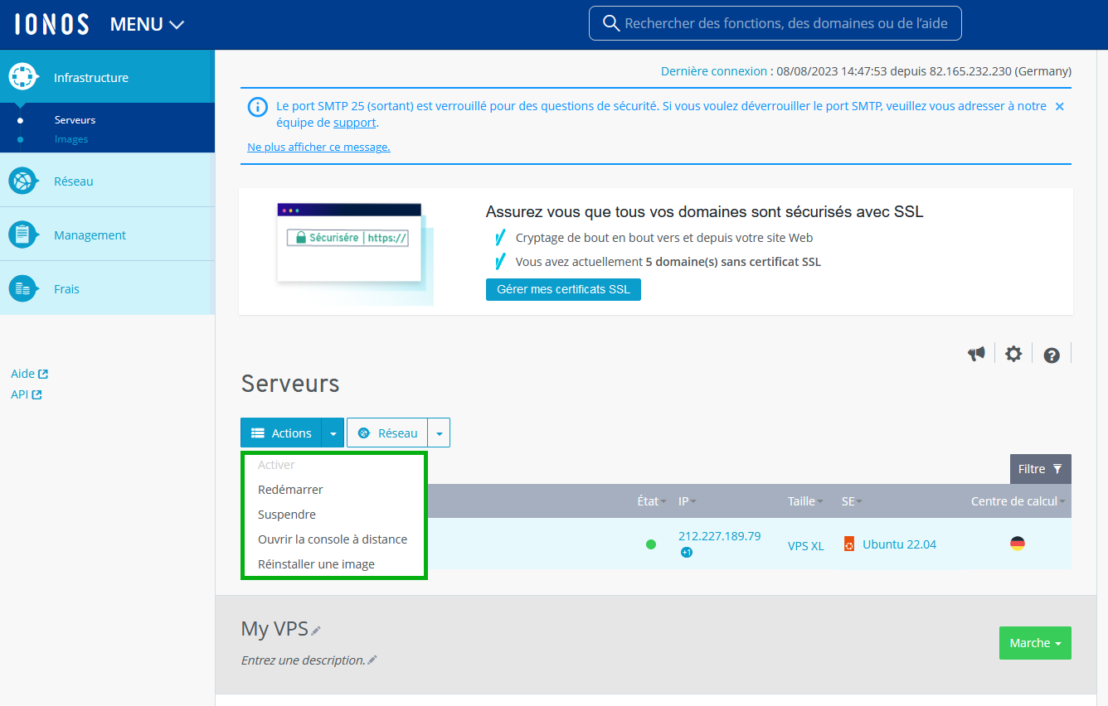Open Infrastructure section icon
1108x706 pixels.
click(x=22, y=77)
